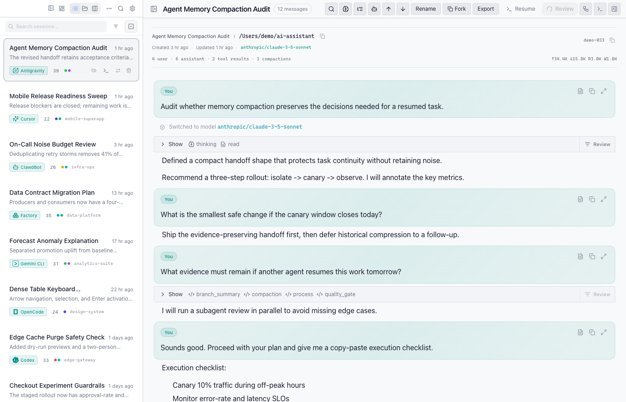Screen dimensions: 626x402
Task: Open Forecast Anomaly Explanation session
Action: [x=72, y=252]
